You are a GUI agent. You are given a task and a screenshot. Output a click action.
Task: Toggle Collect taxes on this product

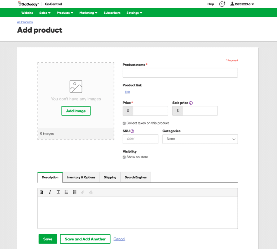124,123
